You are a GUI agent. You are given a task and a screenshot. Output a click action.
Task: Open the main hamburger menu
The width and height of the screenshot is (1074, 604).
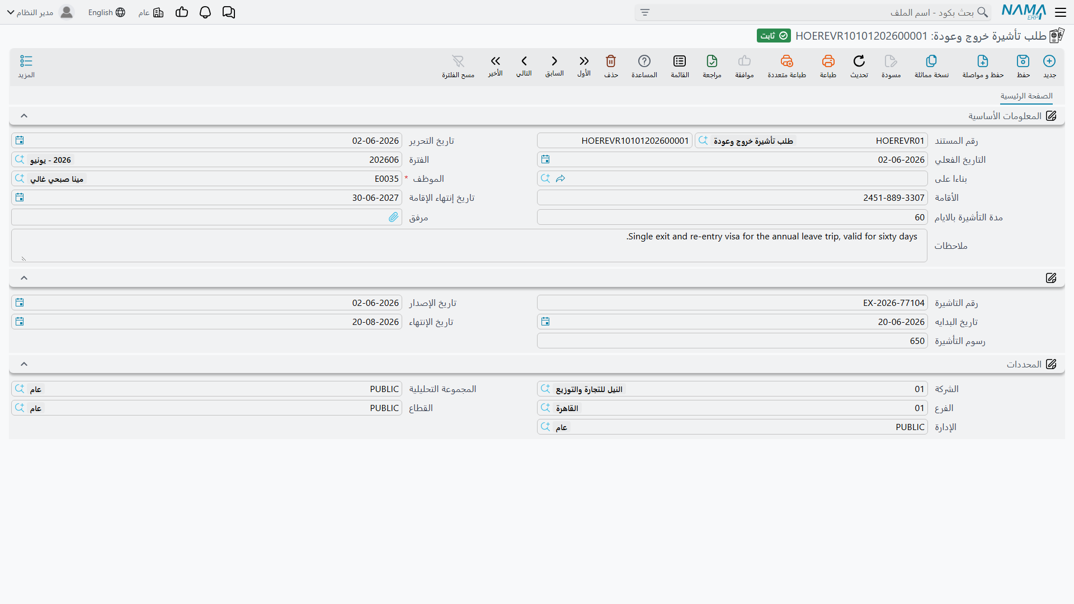1061,12
